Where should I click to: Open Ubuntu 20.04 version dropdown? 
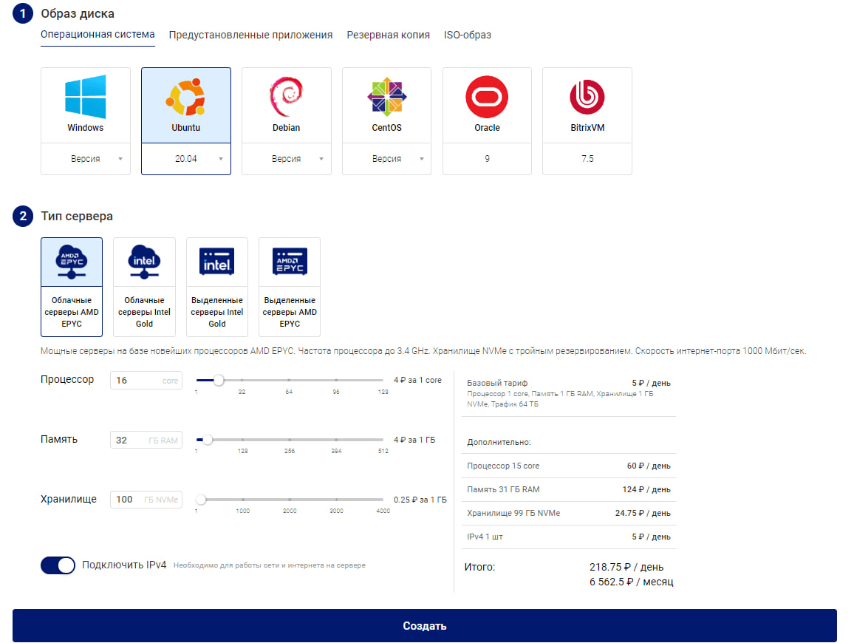[185, 159]
